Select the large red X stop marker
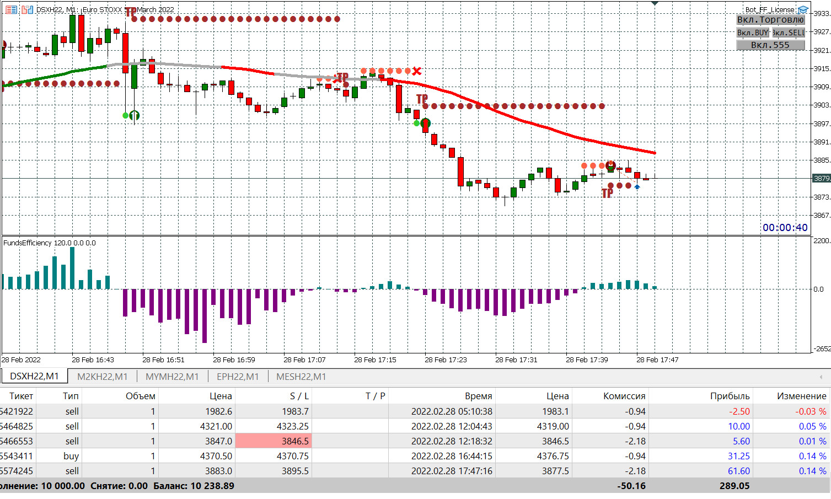The height and width of the screenshot is (499, 831). 417,71
